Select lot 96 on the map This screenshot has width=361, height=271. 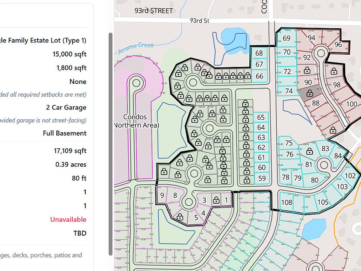click(338, 44)
